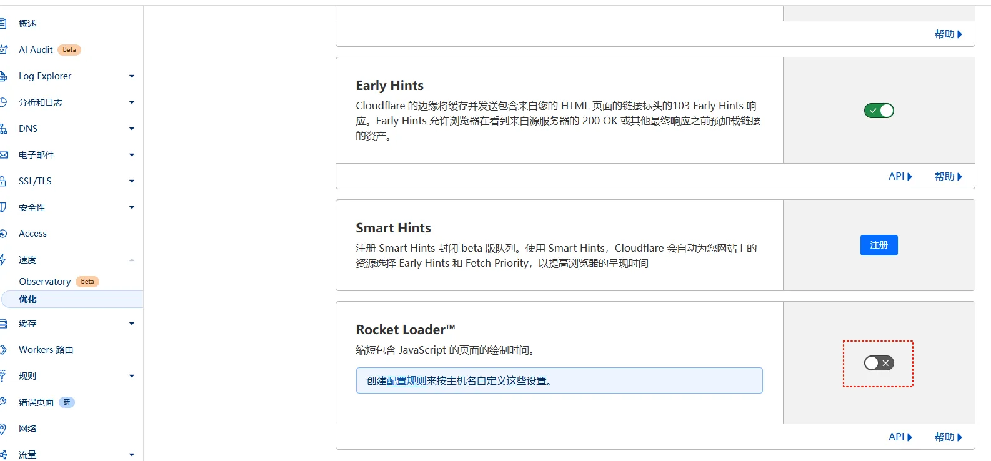
Task: Click the SSL/TLS lock icon
Action: [3, 181]
